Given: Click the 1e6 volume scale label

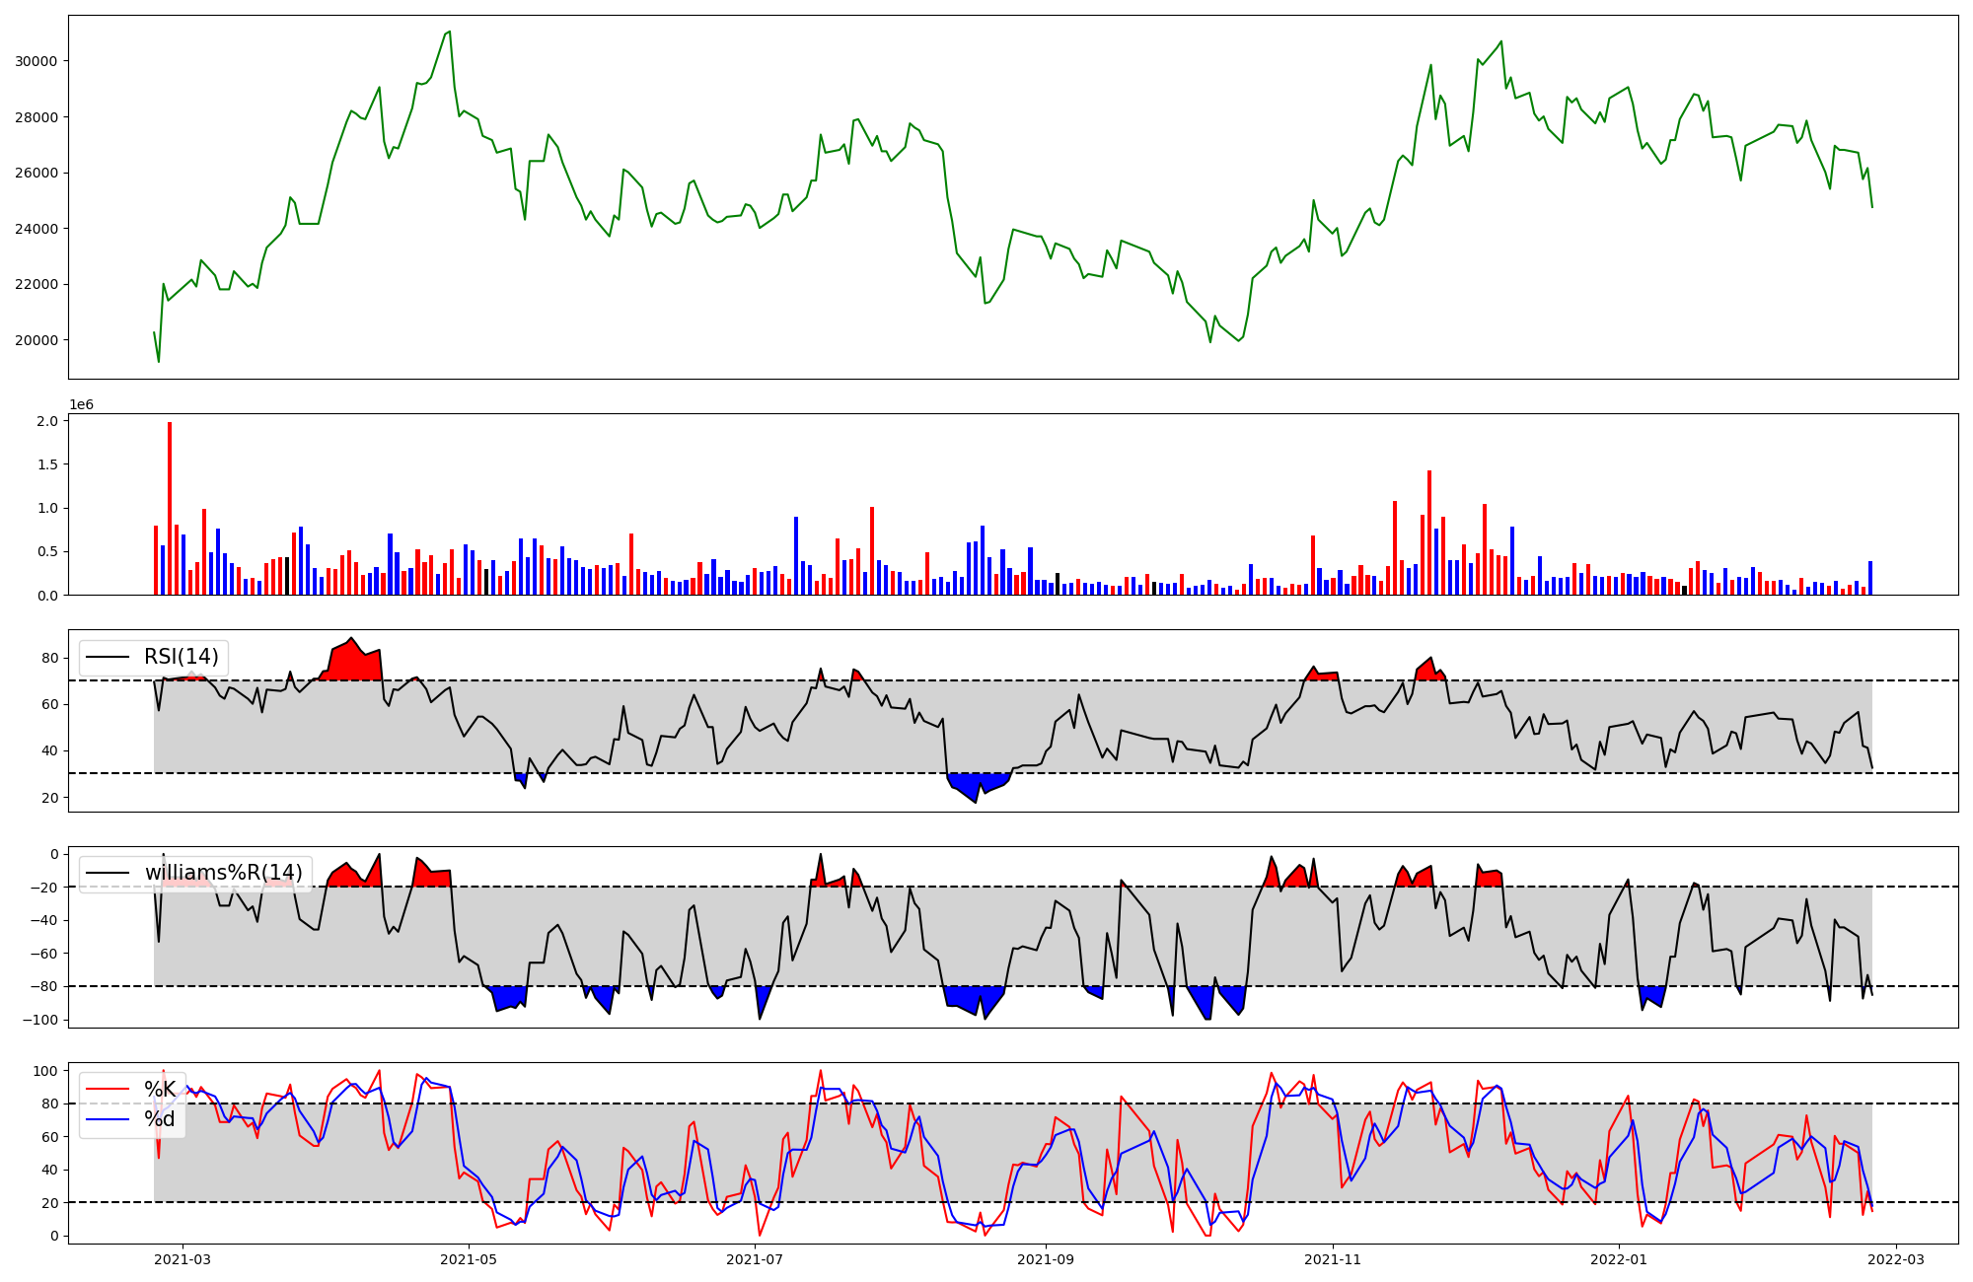Looking at the screenshot, I should coord(81,405).
